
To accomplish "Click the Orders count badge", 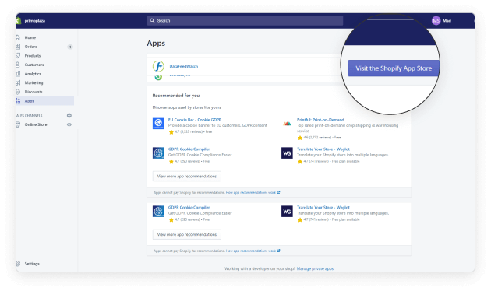I will pyautogui.click(x=70, y=47).
